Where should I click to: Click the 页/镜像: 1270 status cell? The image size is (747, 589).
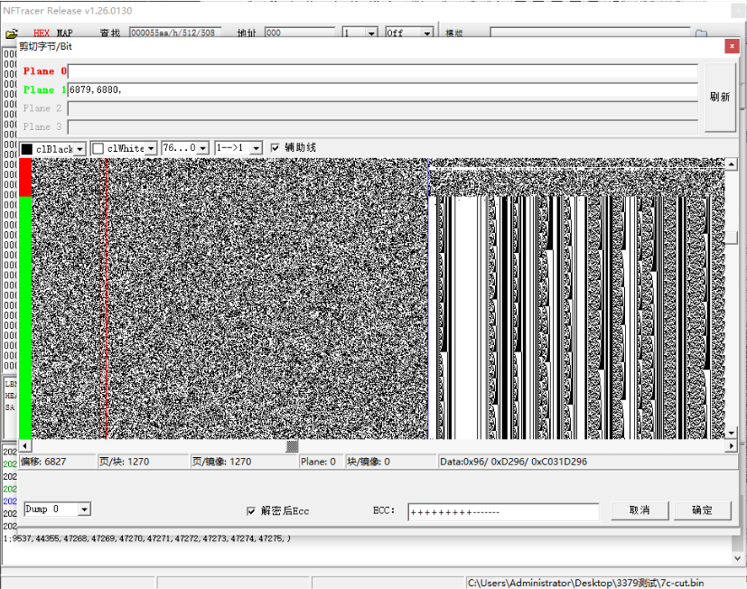tap(244, 462)
